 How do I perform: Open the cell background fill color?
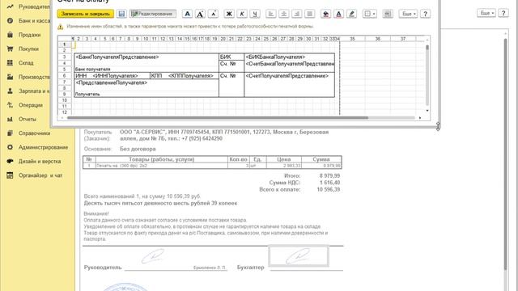click(325, 14)
